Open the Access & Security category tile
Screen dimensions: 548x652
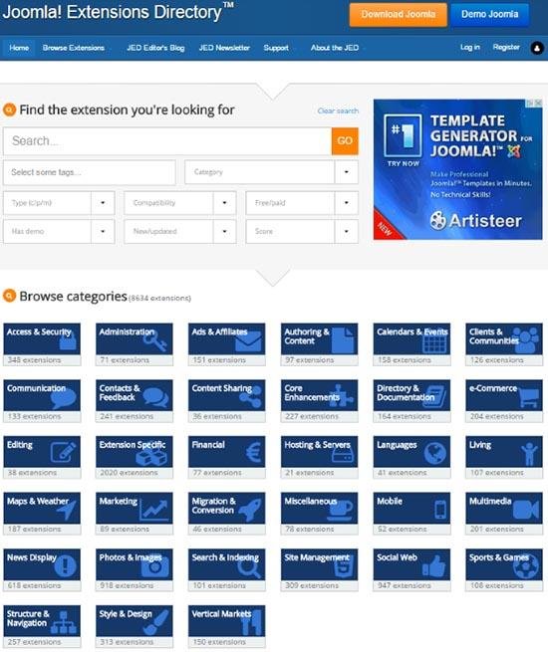[x=42, y=344]
